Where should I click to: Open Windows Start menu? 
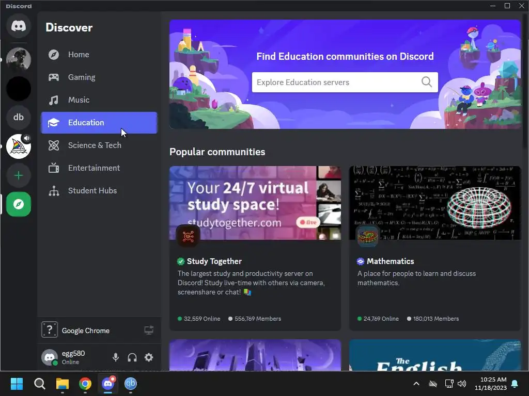tap(17, 384)
